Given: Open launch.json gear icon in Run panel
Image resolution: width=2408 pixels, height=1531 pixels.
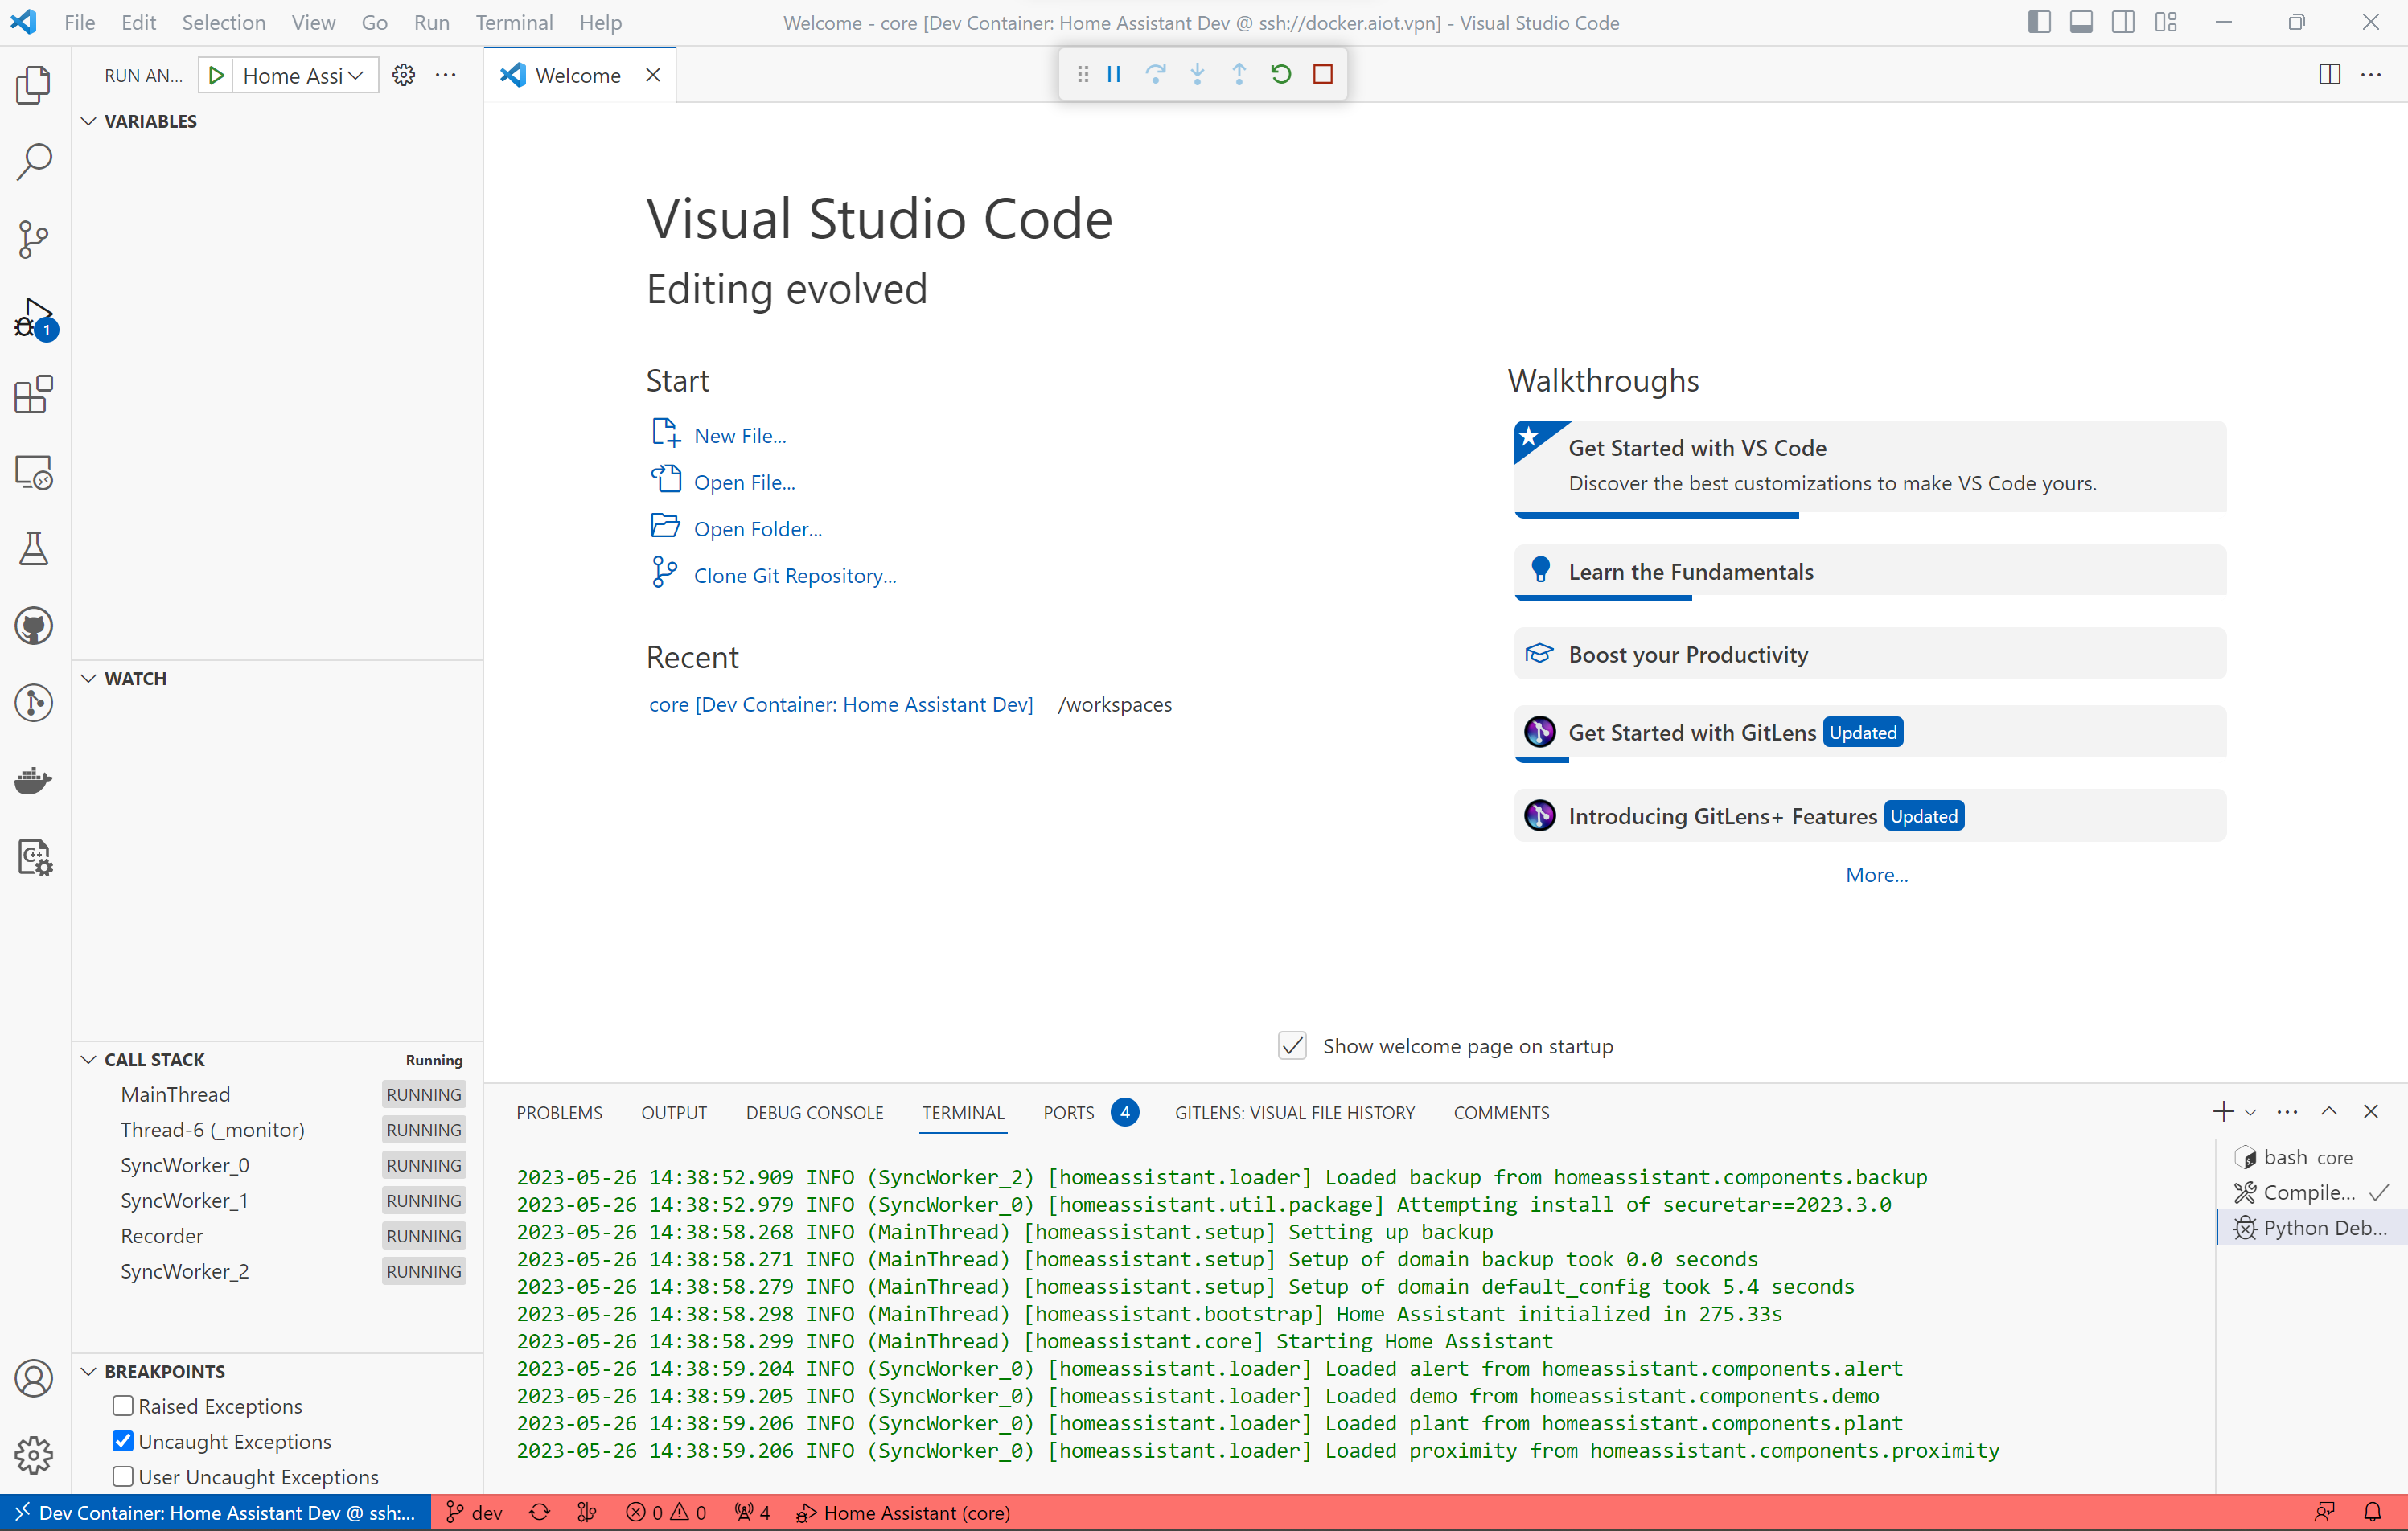Looking at the screenshot, I should [403, 75].
